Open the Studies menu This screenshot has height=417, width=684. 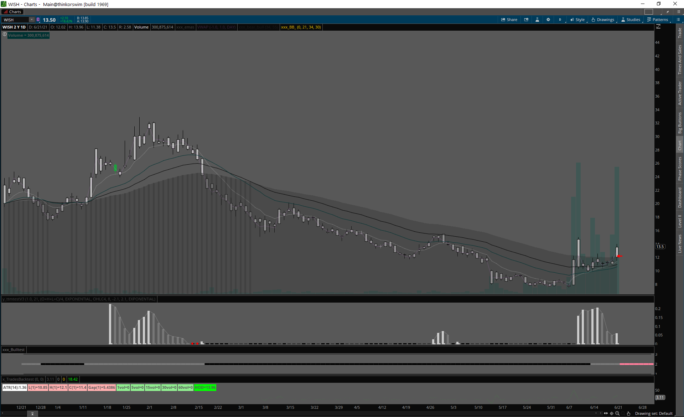631,20
